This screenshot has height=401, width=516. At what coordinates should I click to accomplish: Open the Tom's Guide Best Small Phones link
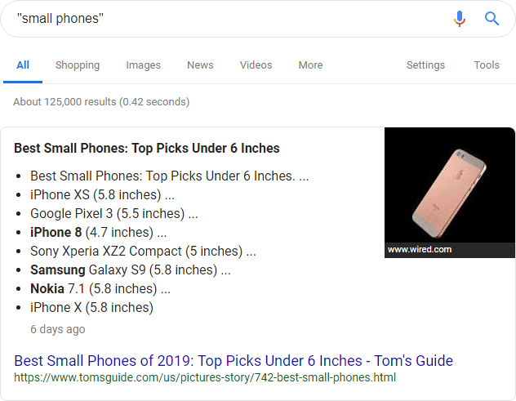click(234, 361)
